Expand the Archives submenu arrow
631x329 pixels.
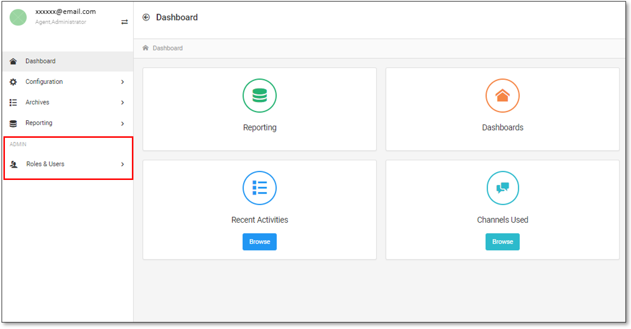pos(123,102)
